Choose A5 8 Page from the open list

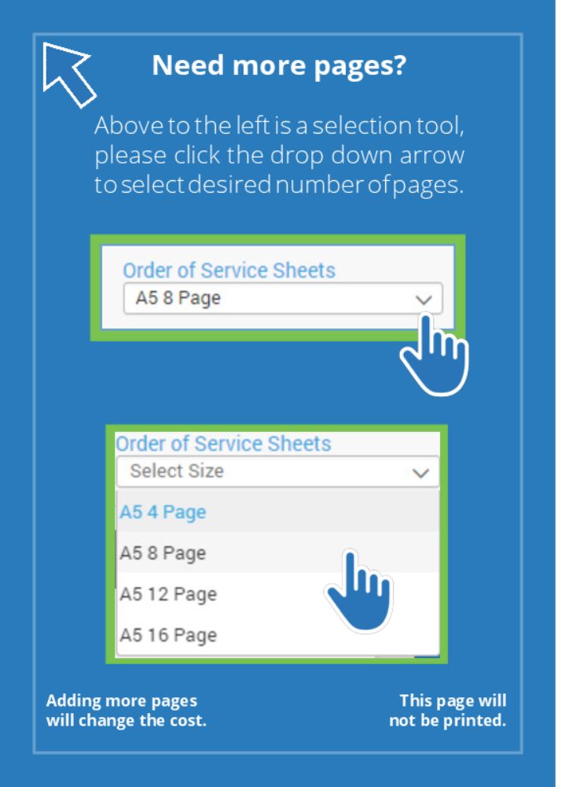(x=163, y=553)
